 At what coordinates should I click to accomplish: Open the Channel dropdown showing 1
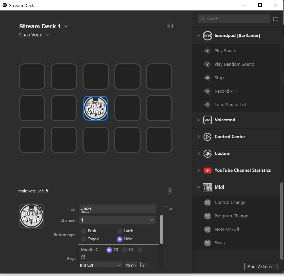point(117,220)
